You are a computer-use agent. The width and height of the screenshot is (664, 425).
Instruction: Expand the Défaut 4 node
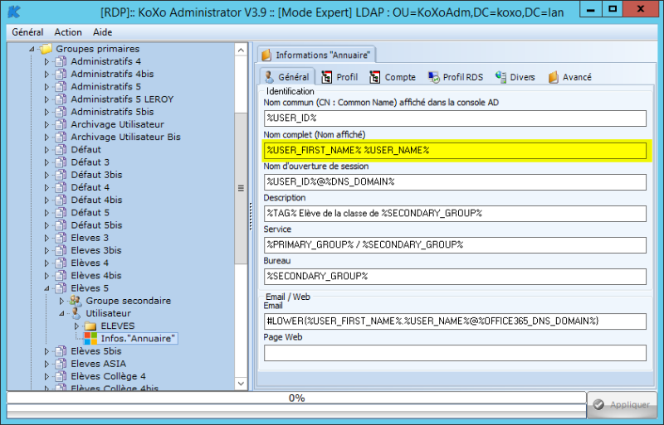coord(46,187)
